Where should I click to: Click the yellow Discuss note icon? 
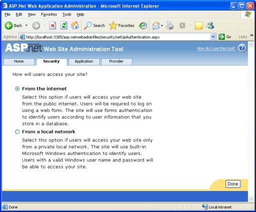click(x=198, y=25)
